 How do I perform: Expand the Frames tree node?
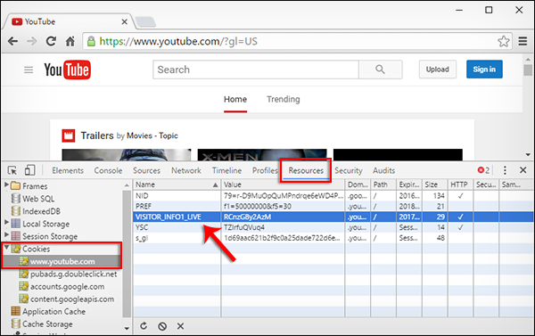[x=6, y=184]
